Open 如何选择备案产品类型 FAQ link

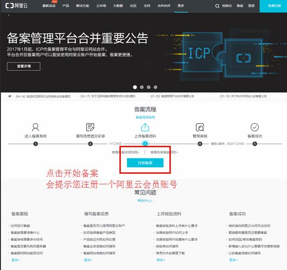pyautogui.click(x=100, y=232)
